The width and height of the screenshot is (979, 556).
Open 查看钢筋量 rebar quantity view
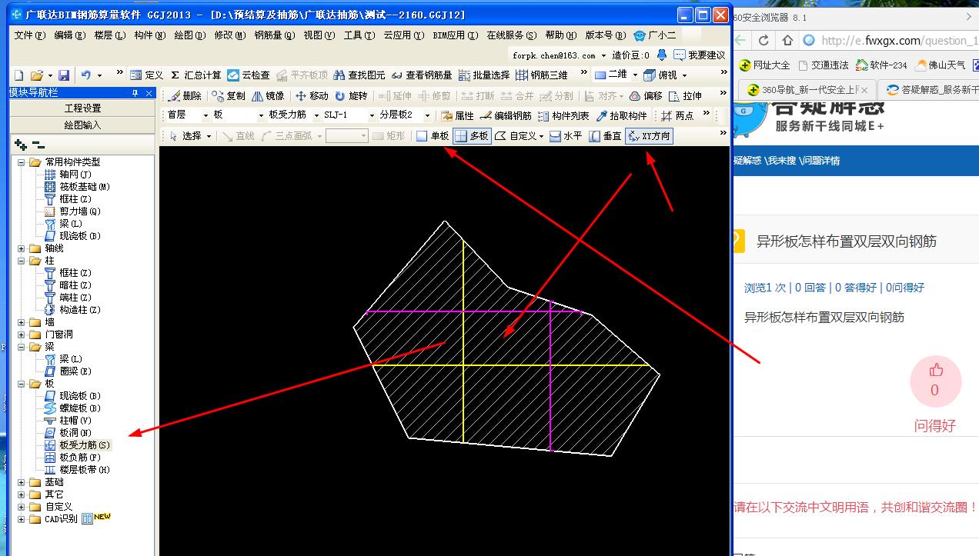[x=422, y=75]
